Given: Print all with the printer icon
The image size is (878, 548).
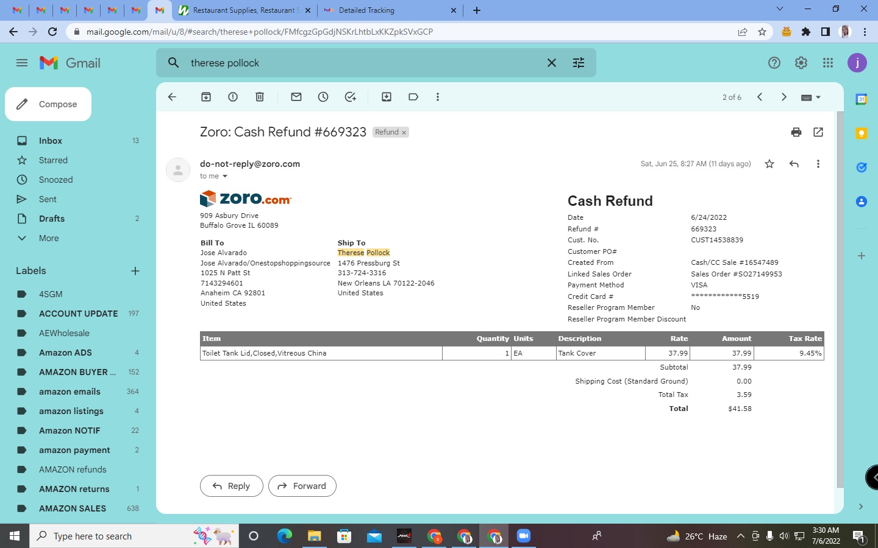Looking at the screenshot, I should tap(796, 132).
